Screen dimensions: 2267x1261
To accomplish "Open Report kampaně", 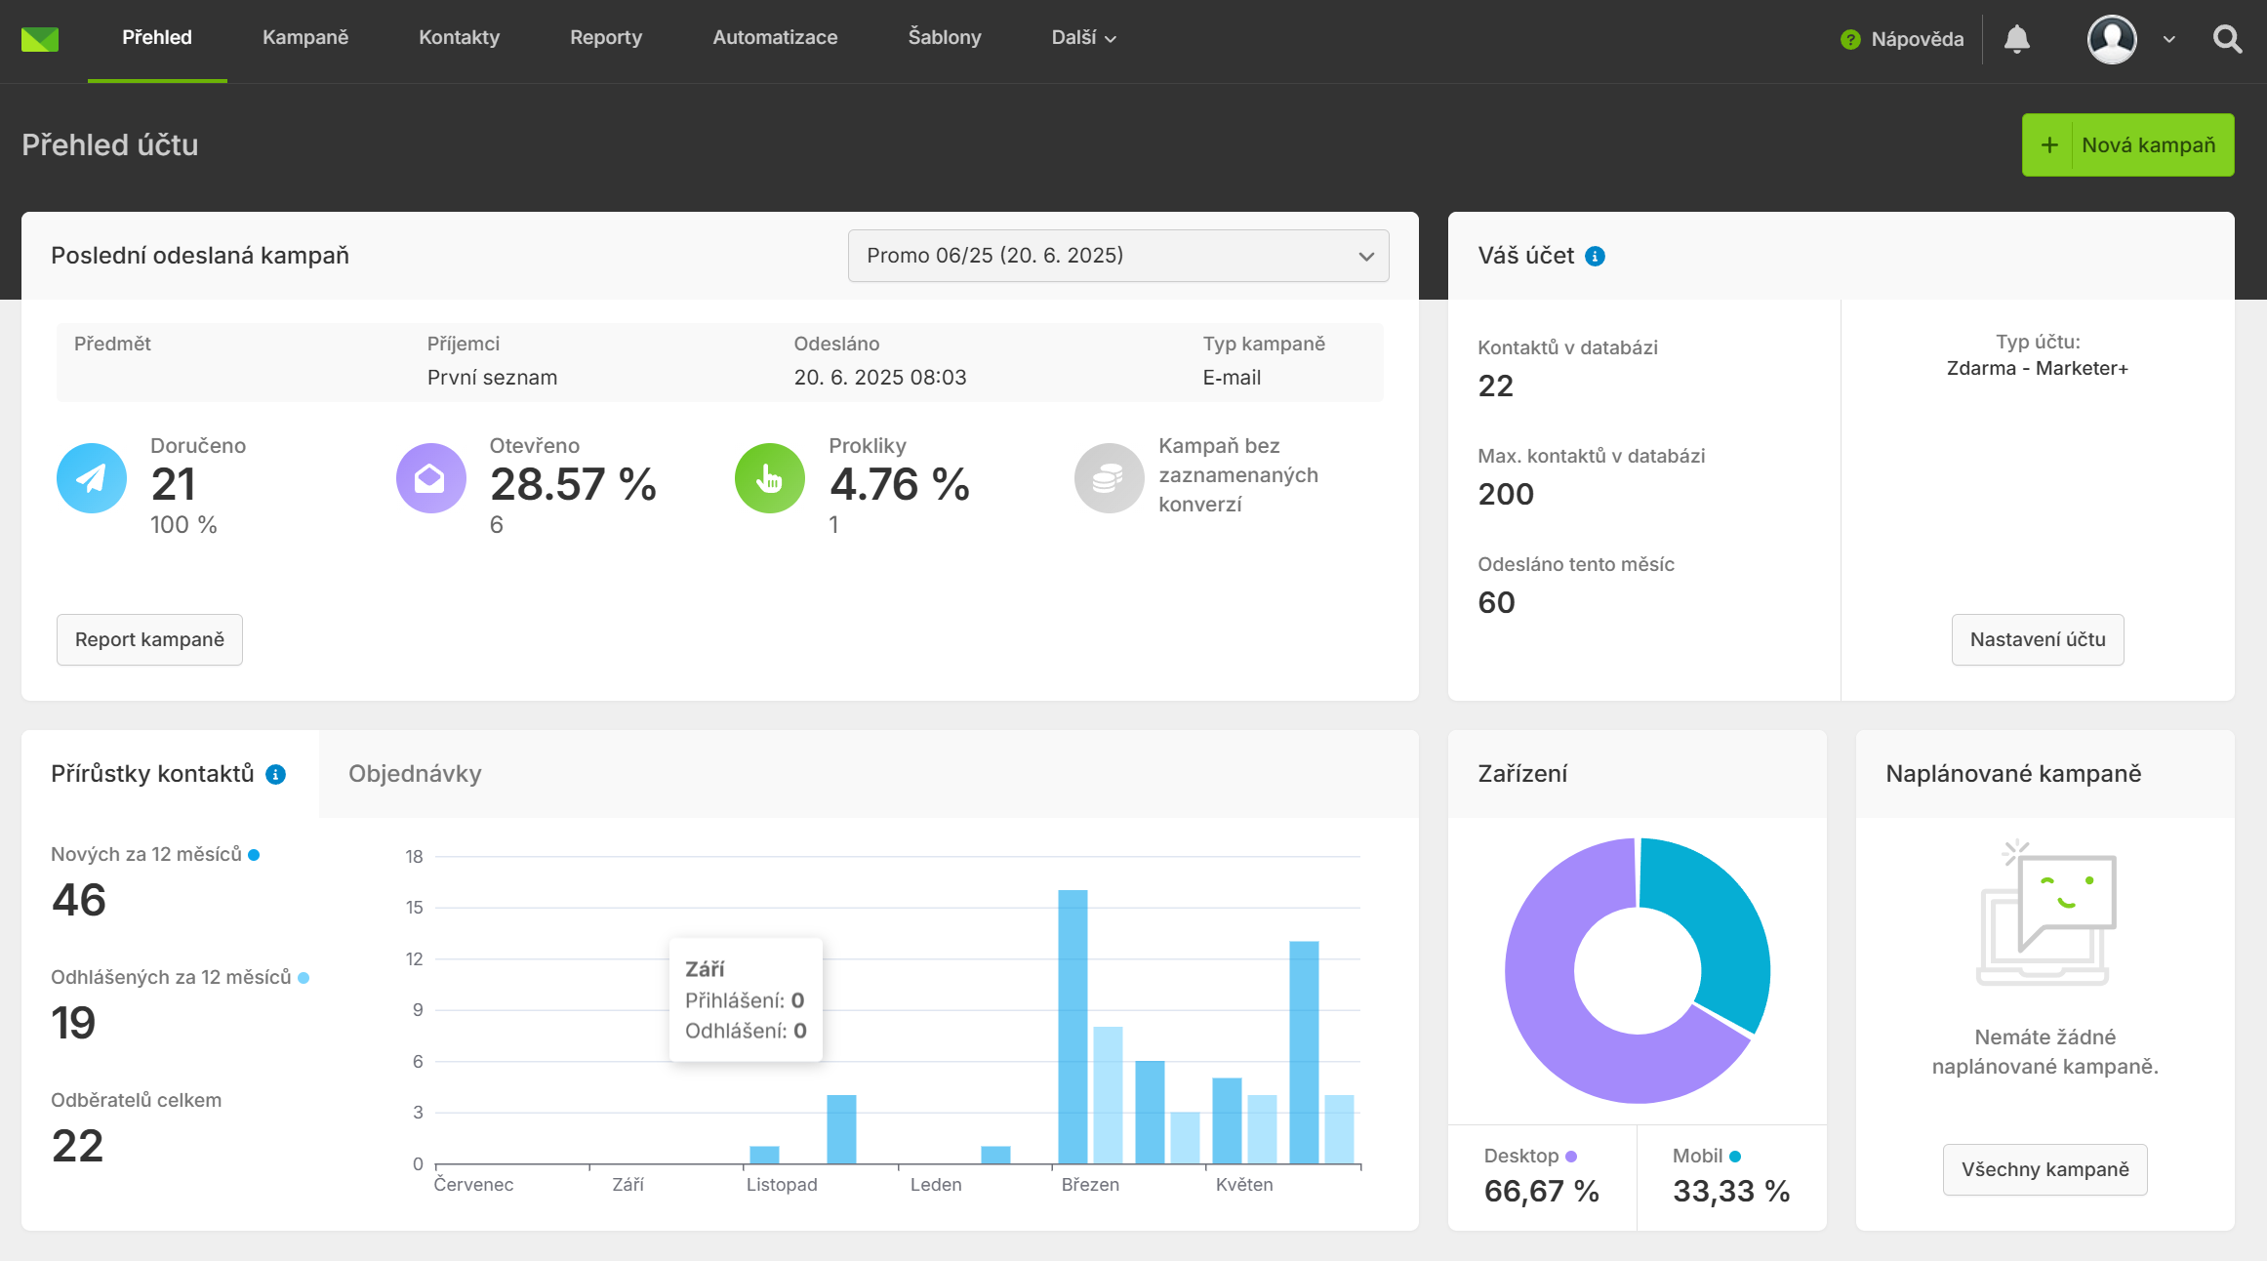I will pos(149,640).
